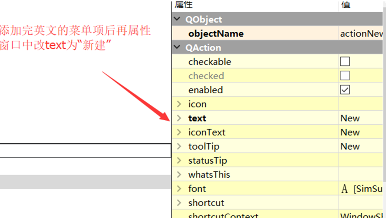Expand the font property chevron
Image resolution: width=386 pixels, height=218 pixels.
pos(179,189)
